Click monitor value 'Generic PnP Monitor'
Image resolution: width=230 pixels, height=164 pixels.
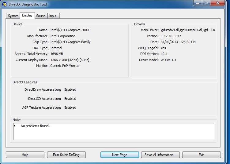pos(65,66)
